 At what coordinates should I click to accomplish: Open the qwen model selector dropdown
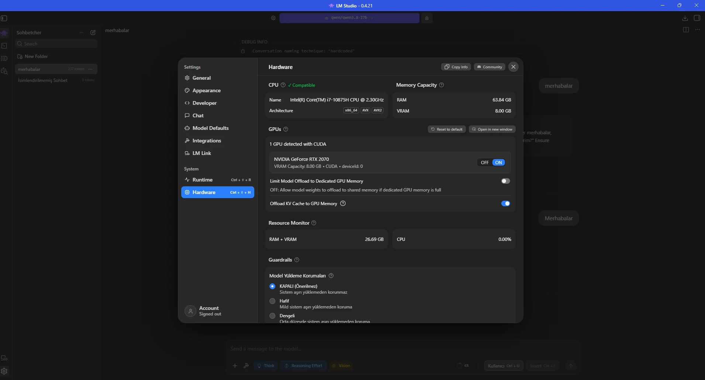[349, 18]
